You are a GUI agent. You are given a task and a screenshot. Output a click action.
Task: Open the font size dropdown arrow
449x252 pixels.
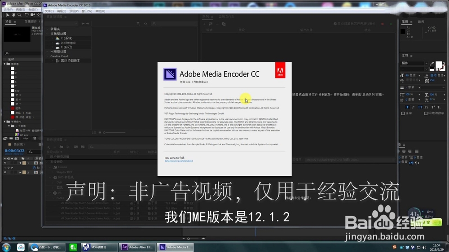[x=419, y=75]
